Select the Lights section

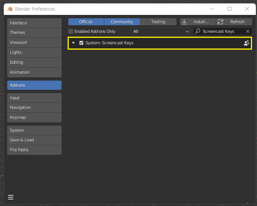pos(34,52)
